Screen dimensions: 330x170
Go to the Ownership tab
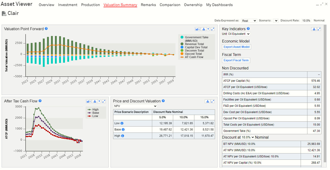[193, 5]
